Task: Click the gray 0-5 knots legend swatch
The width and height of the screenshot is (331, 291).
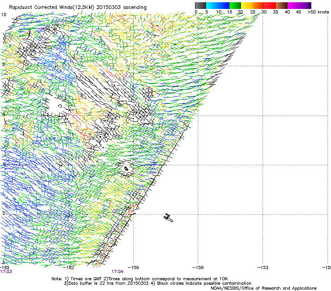Action: pos(200,5)
